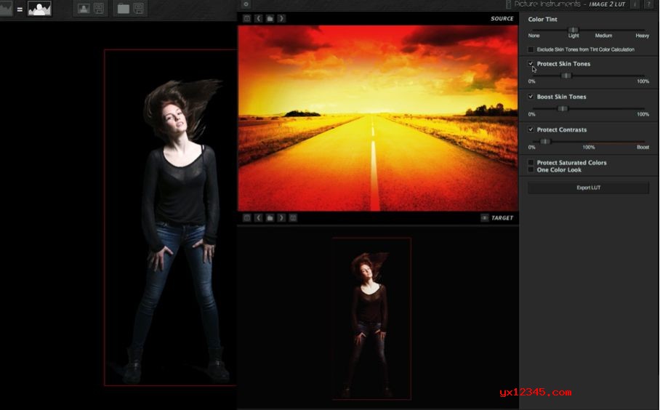Screen dimensions: 660x410
Task: Toggle the eye icon beside TARGET
Action: coord(485,217)
